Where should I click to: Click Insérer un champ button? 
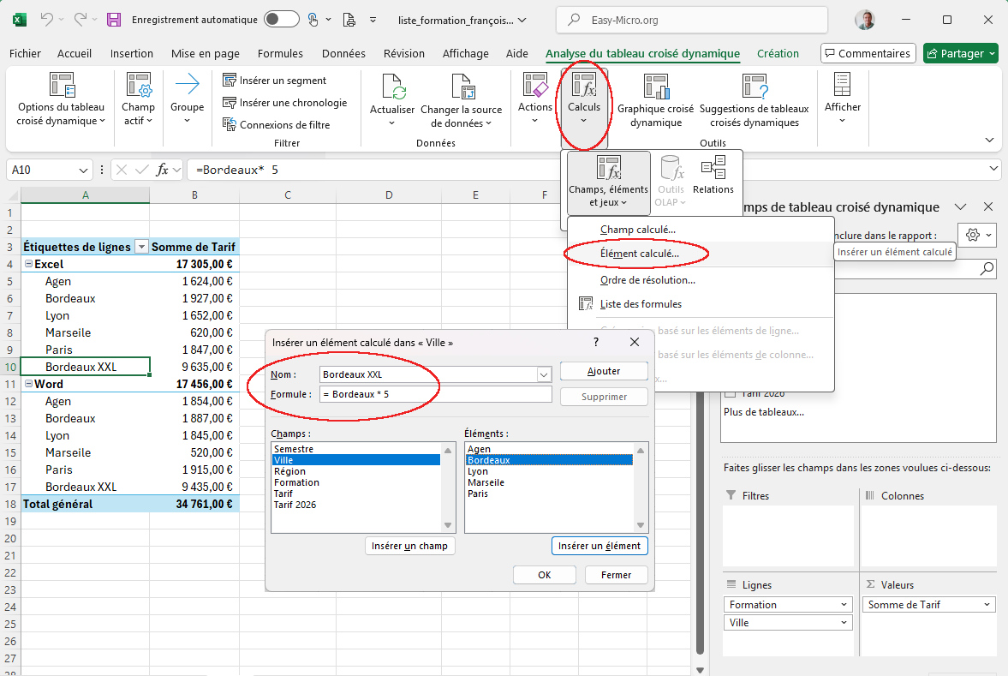409,546
